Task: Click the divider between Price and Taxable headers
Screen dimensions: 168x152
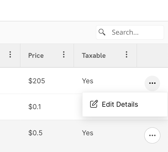Action: click(74, 55)
